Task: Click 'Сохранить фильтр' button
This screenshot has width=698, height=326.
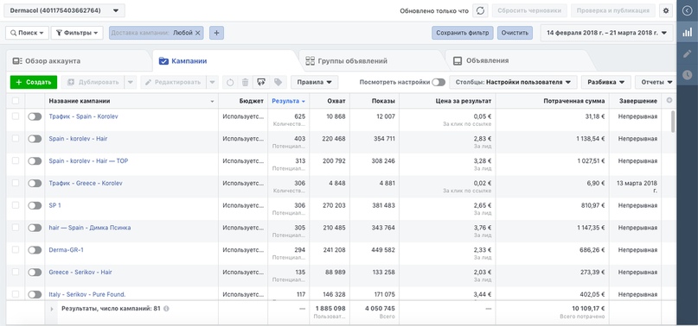Action: [463, 33]
